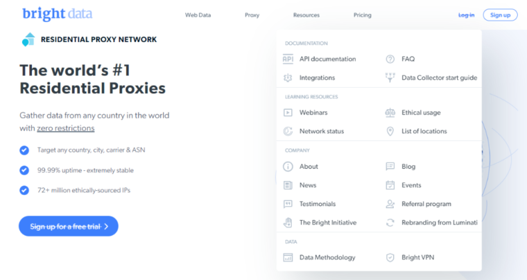Click the Webinars play icon
This screenshot has width=527, height=280.
tap(288, 113)
